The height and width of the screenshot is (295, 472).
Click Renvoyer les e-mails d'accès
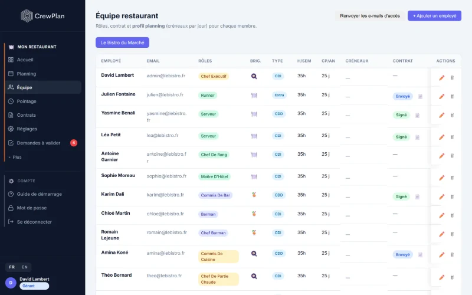pyautogui.click(x=370, y=16)
